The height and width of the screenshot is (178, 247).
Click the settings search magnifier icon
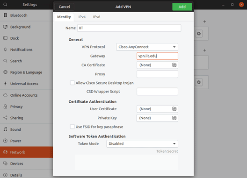(x=5, y=5)
